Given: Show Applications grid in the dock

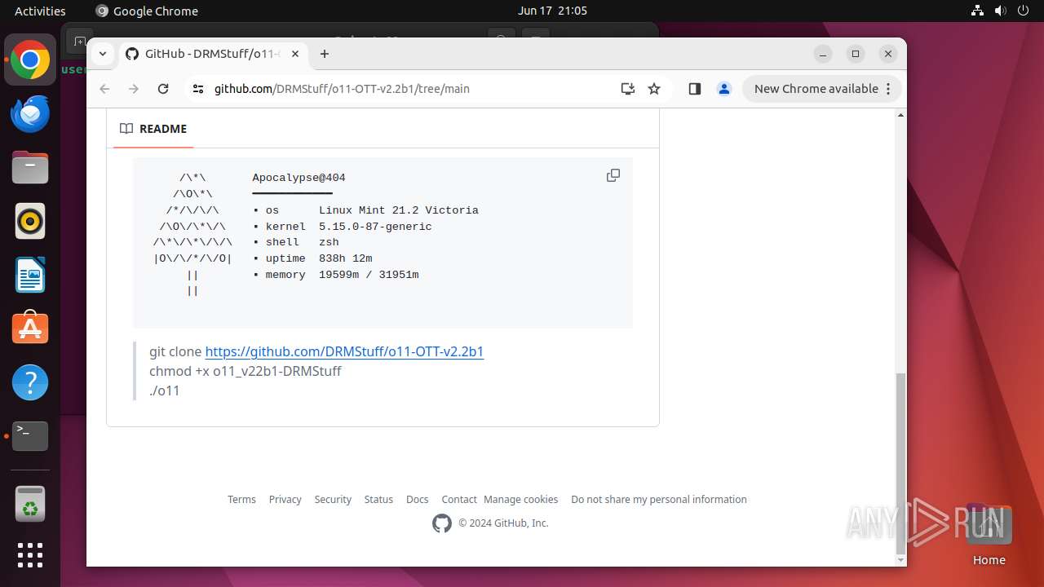Looking at the screenshot, I should [30, 555].
